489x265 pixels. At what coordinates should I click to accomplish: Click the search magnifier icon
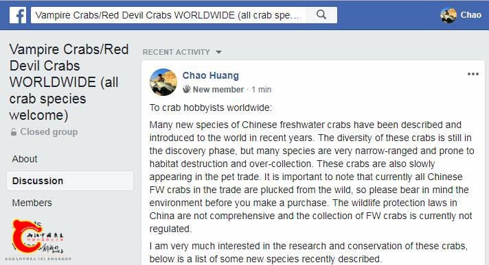point(321,14)
